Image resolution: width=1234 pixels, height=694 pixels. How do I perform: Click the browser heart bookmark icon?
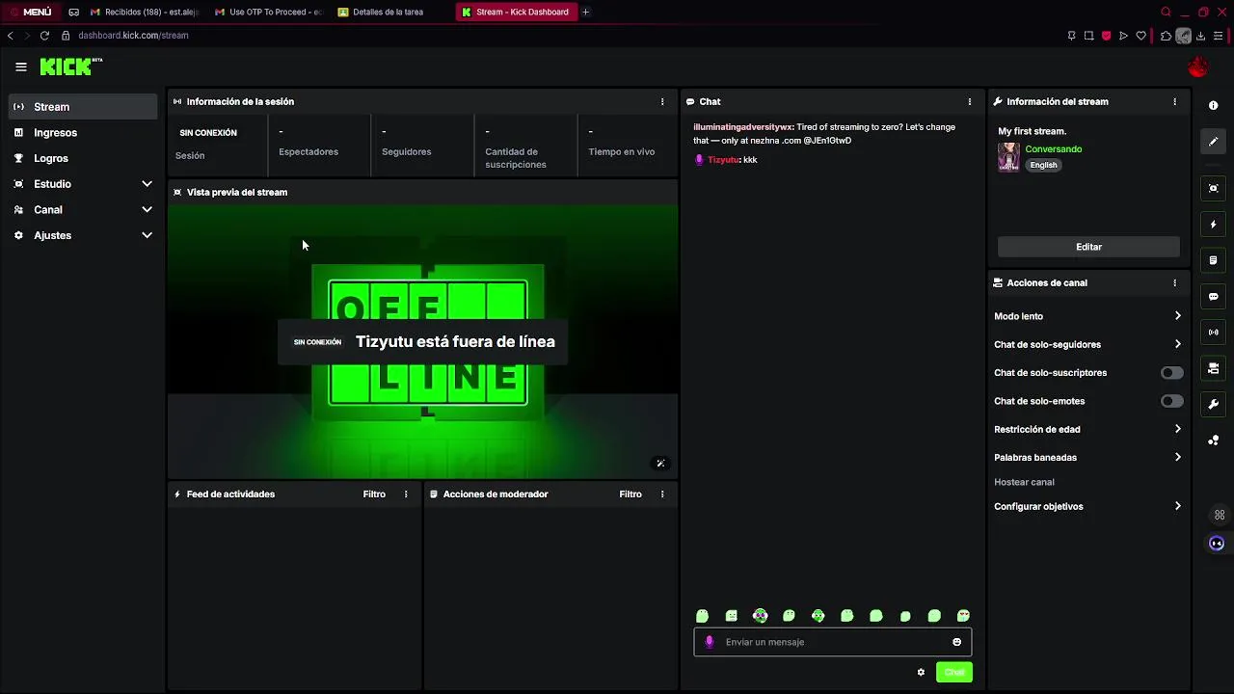(1141, 36)
